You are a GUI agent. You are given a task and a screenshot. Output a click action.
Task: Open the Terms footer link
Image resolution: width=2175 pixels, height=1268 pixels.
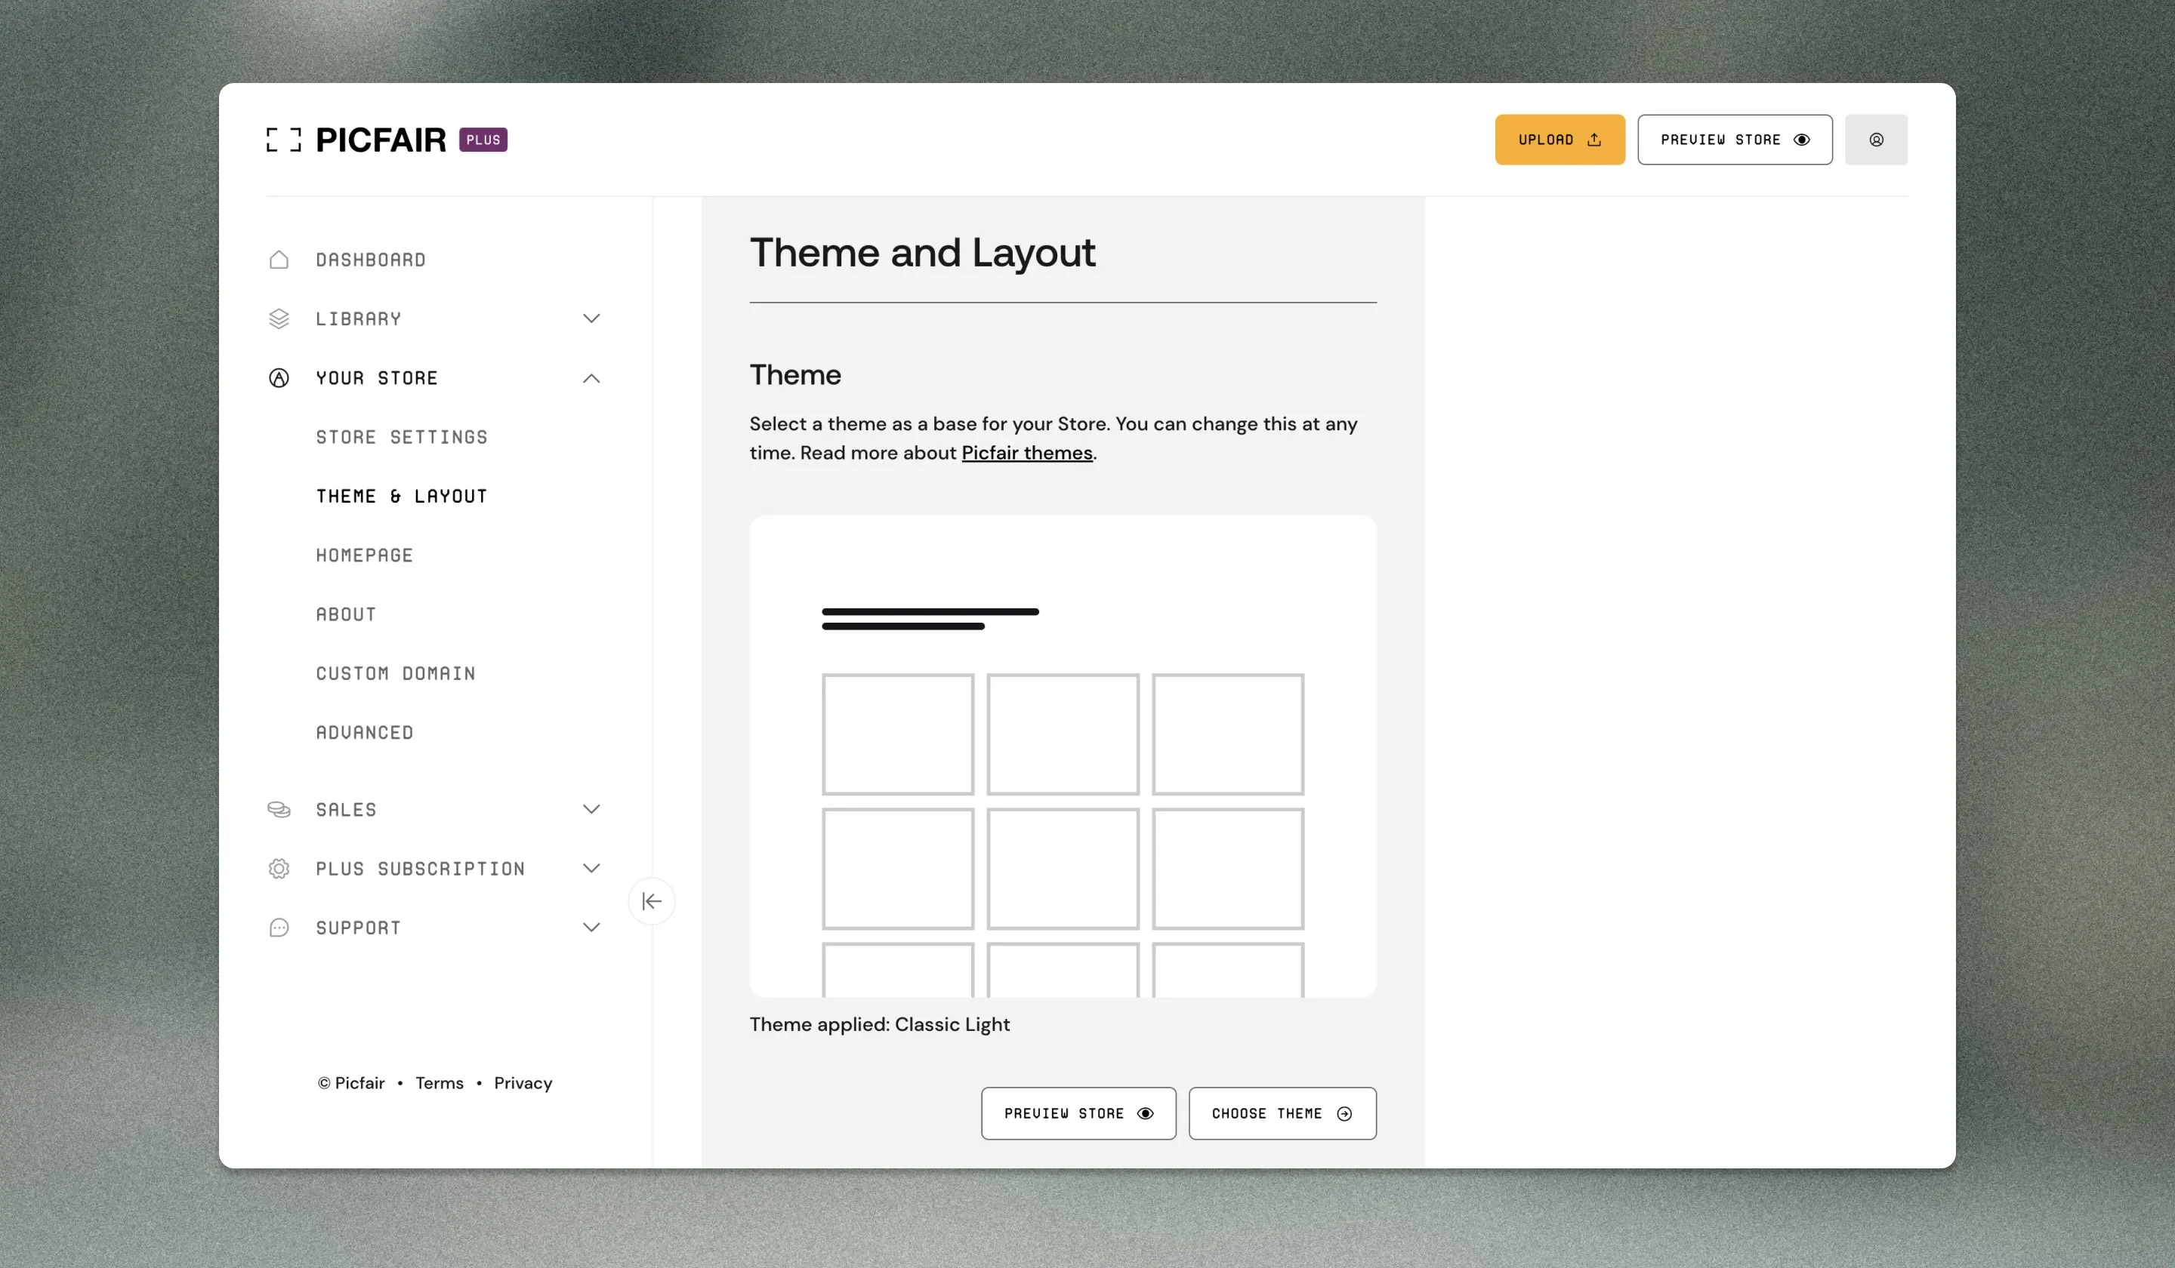point(440,1083)
